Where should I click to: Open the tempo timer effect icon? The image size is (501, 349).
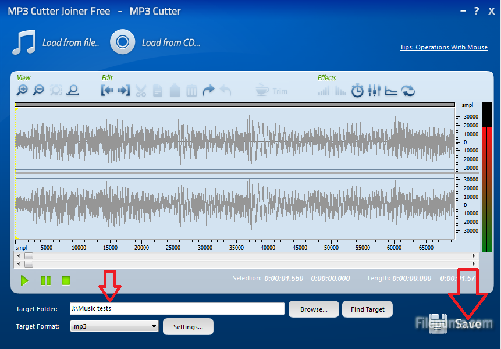coord(357,91)
